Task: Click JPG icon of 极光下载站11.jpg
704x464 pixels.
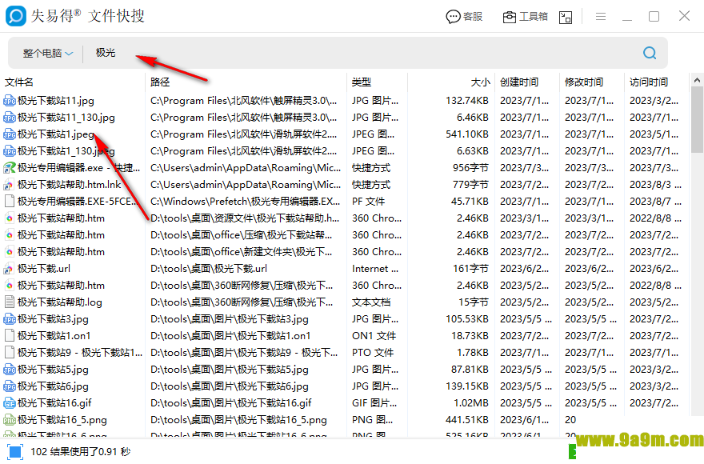Action: point(10,101)
